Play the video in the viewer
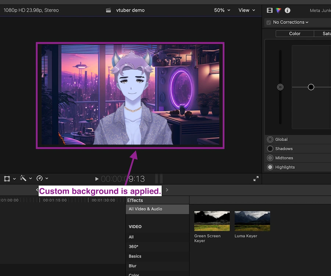The width and height of the screenshot is (331, 276). tap(97, 179)
